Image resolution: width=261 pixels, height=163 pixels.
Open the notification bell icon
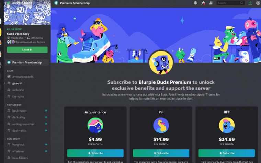point(195,3)
